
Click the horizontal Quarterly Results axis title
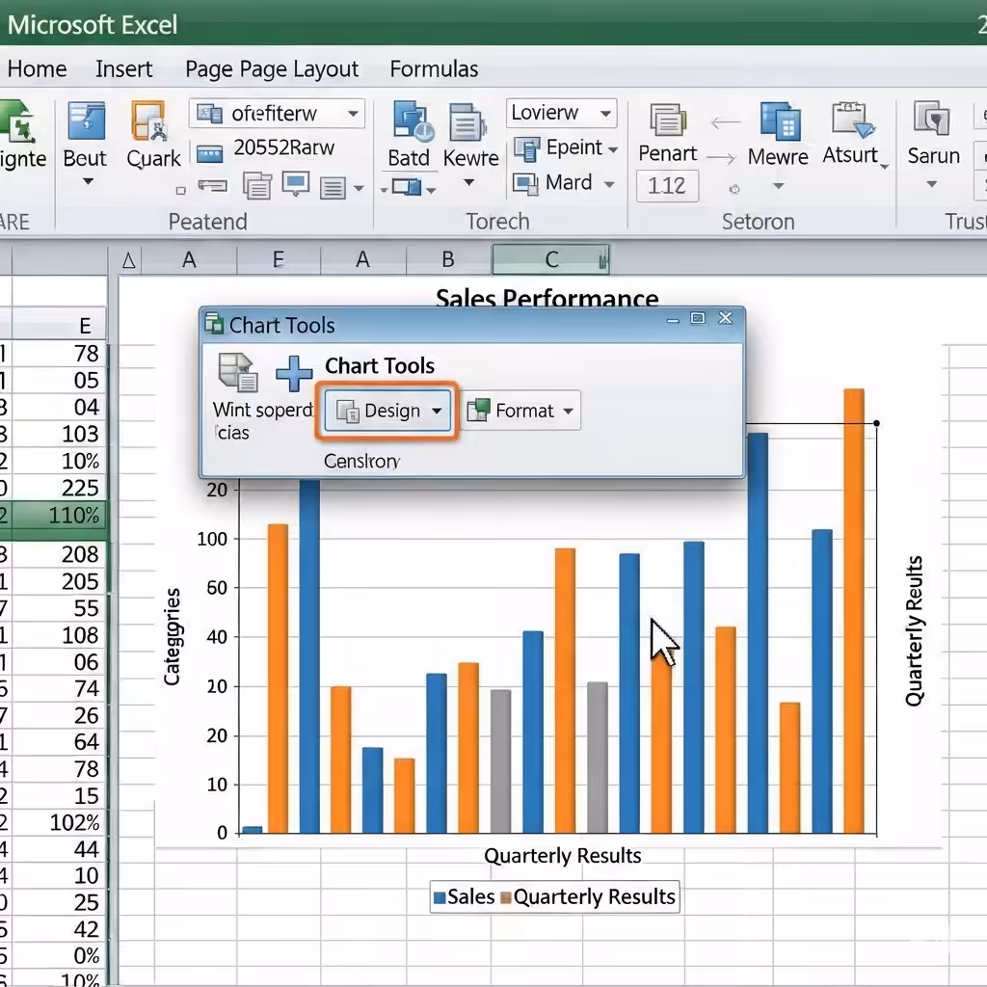562,856
